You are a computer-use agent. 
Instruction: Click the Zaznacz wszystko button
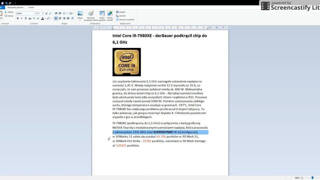(x=125, y=19)
